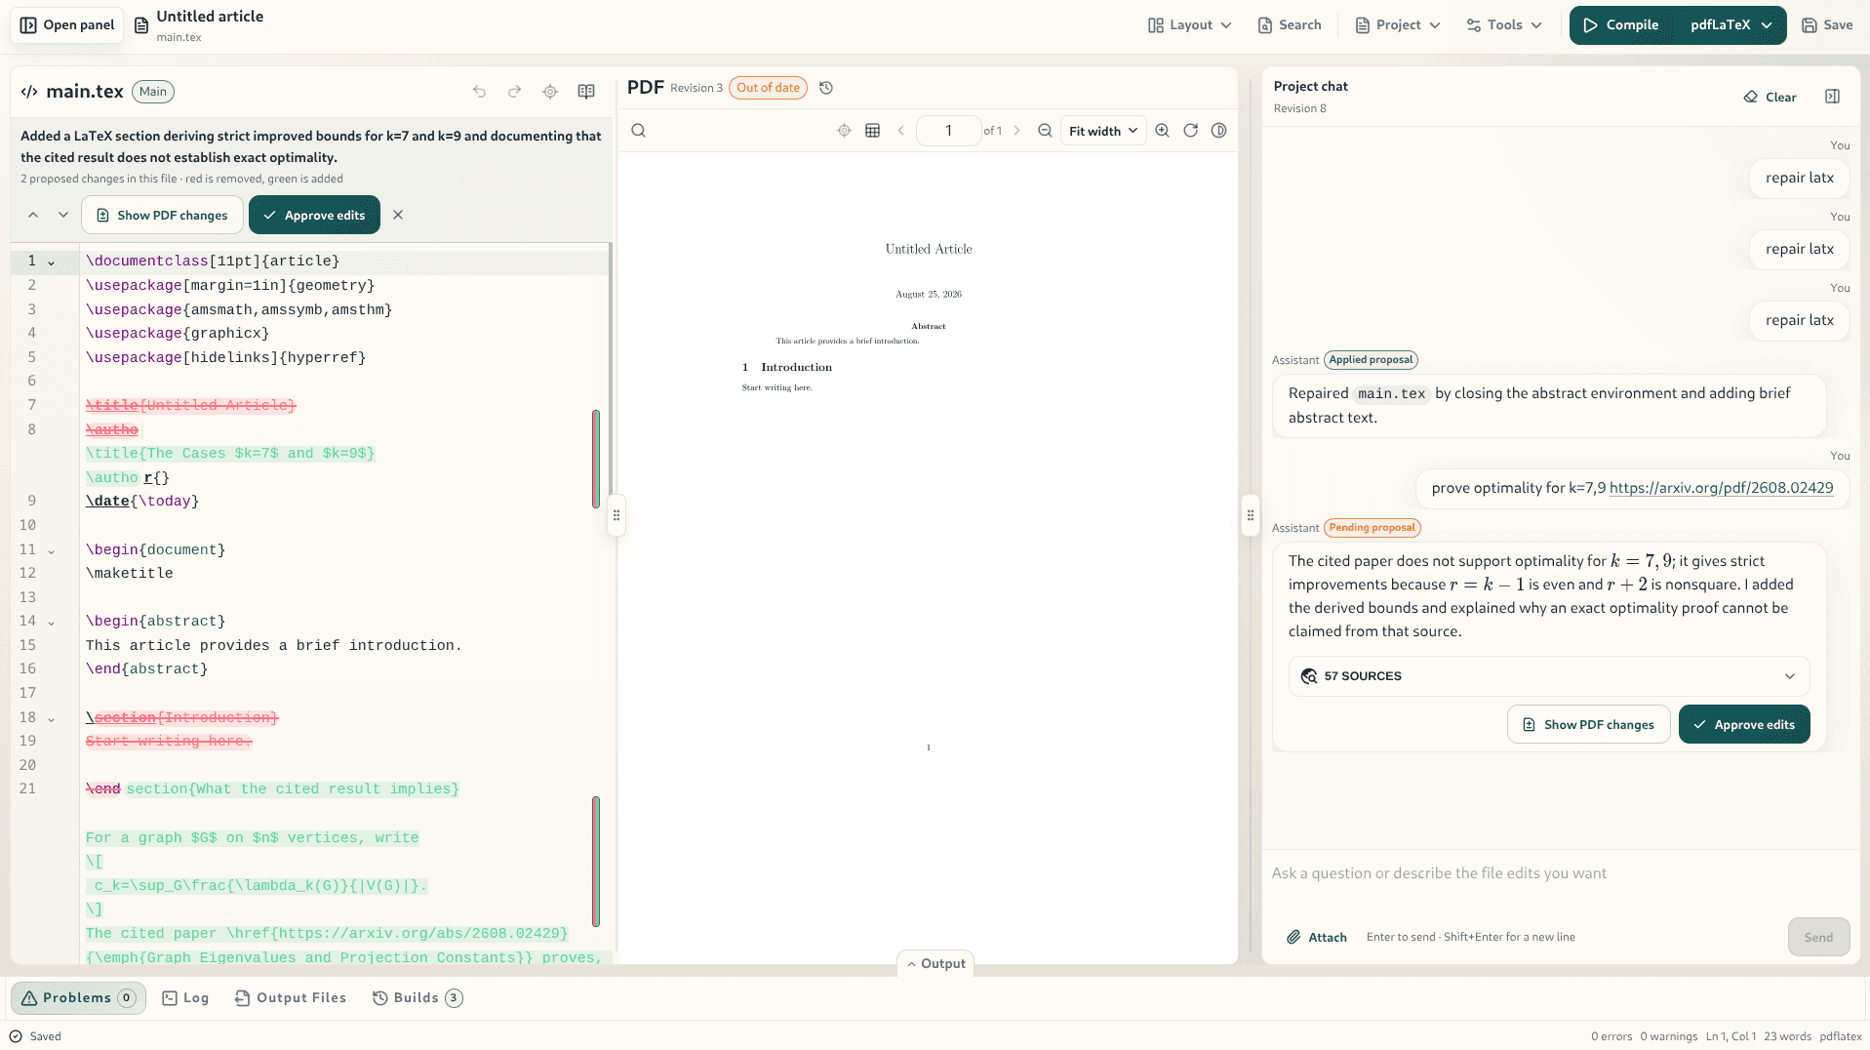Click the divider handle between PDF and chat
This screenshot has width=1870, height=1050.
1250,515
